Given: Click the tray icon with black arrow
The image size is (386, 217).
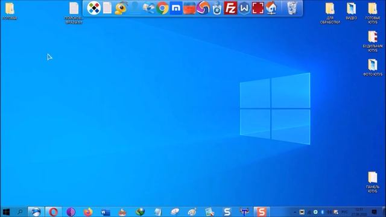Looking at the screenshot, I should (x=302, y=212).
